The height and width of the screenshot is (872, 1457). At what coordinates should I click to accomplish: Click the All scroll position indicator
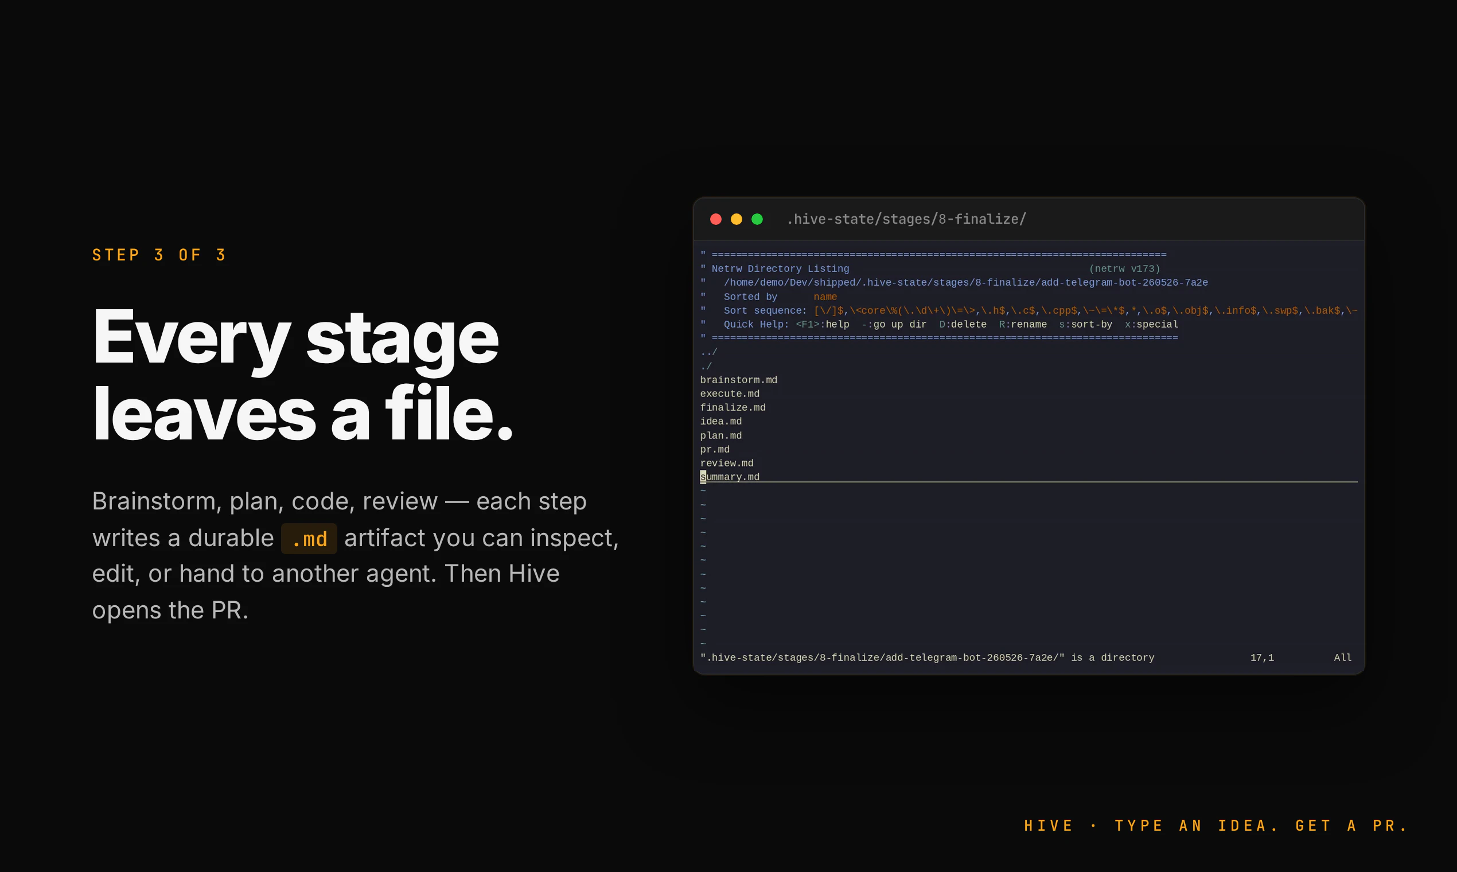click(1342, 657)
